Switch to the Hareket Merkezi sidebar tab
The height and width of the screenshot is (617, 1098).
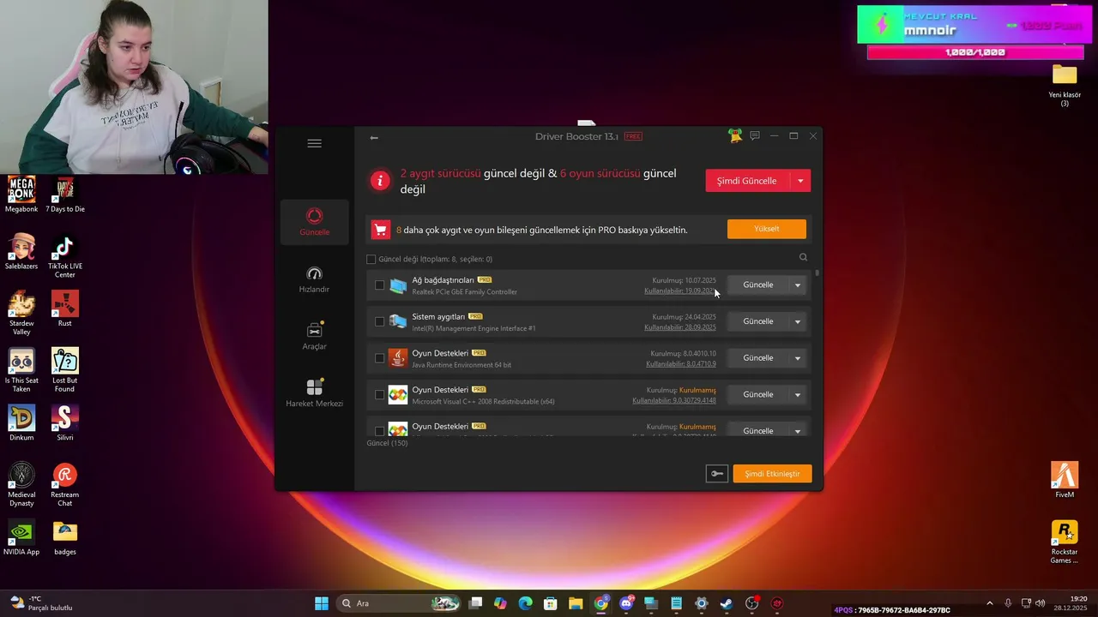pos(314,393)
